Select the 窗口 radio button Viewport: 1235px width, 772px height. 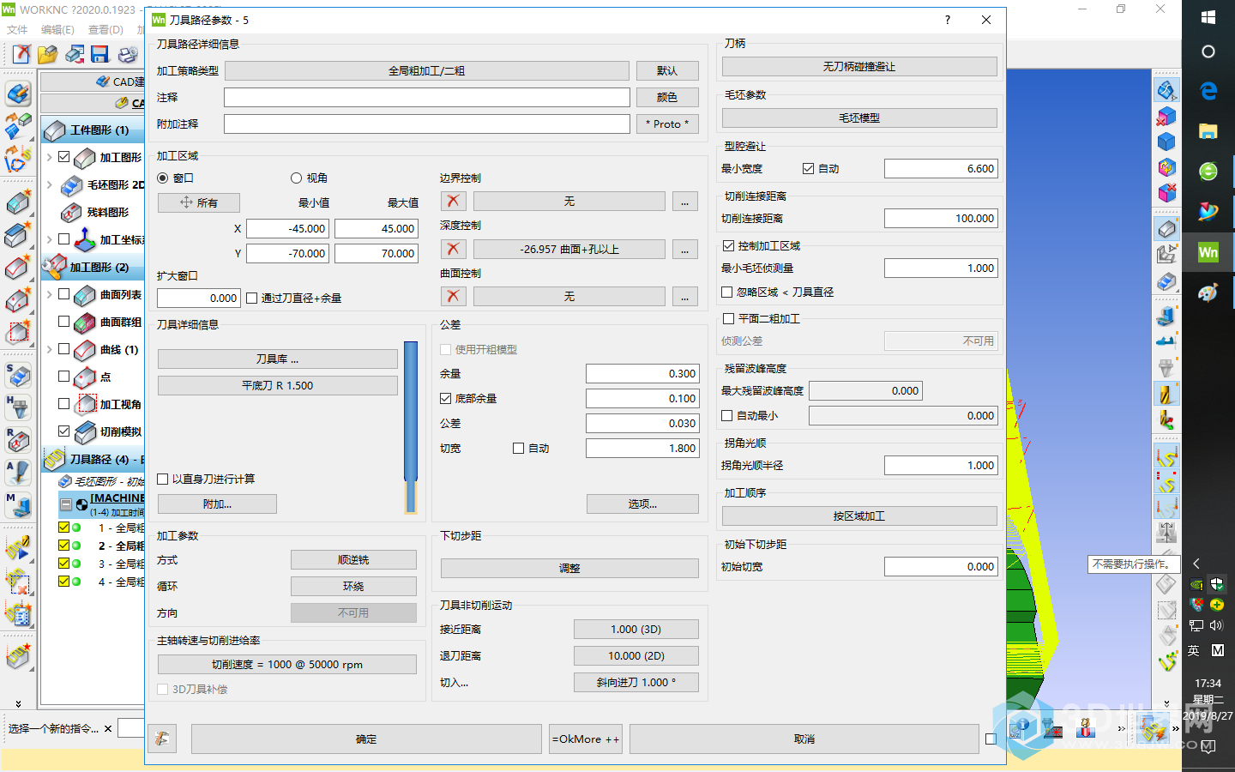coord(163,178)
